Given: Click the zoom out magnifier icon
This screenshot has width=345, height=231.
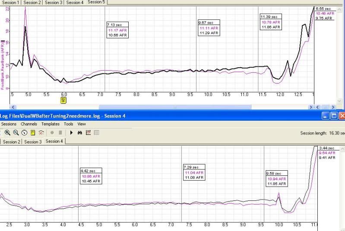Looking at the screenshot, I should tap(16, 133).
